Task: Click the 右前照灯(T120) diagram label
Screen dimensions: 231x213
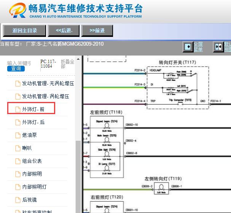Action: [x=107, y=197]
